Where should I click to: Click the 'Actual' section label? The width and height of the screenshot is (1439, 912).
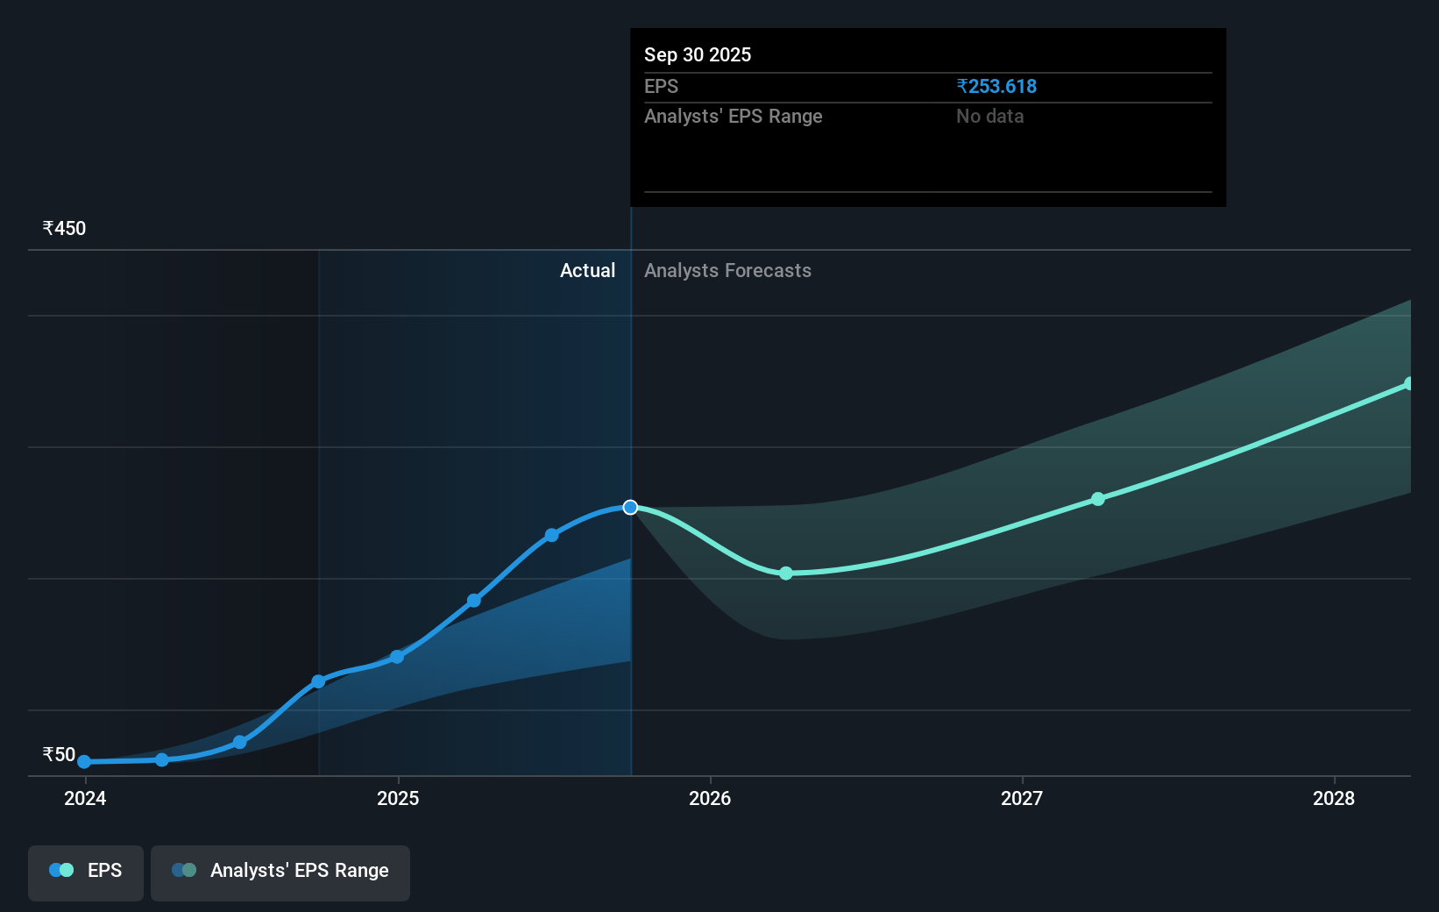click(587, 270)
